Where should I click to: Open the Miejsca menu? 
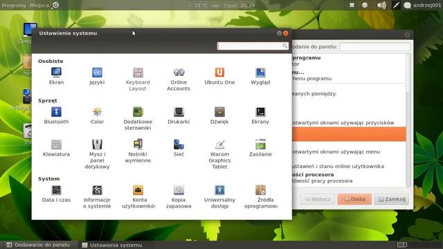(x=39, y=5)
